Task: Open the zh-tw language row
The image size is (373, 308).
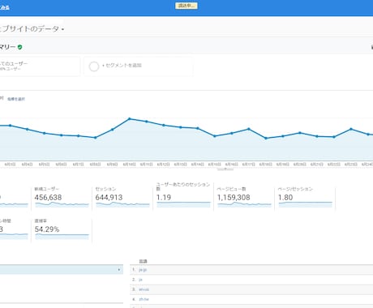Action: (144, 299)
